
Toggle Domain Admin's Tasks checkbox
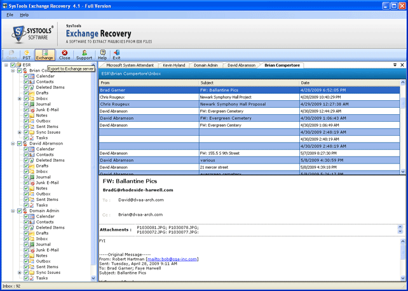pyautogui.click(x=26, y=278)
